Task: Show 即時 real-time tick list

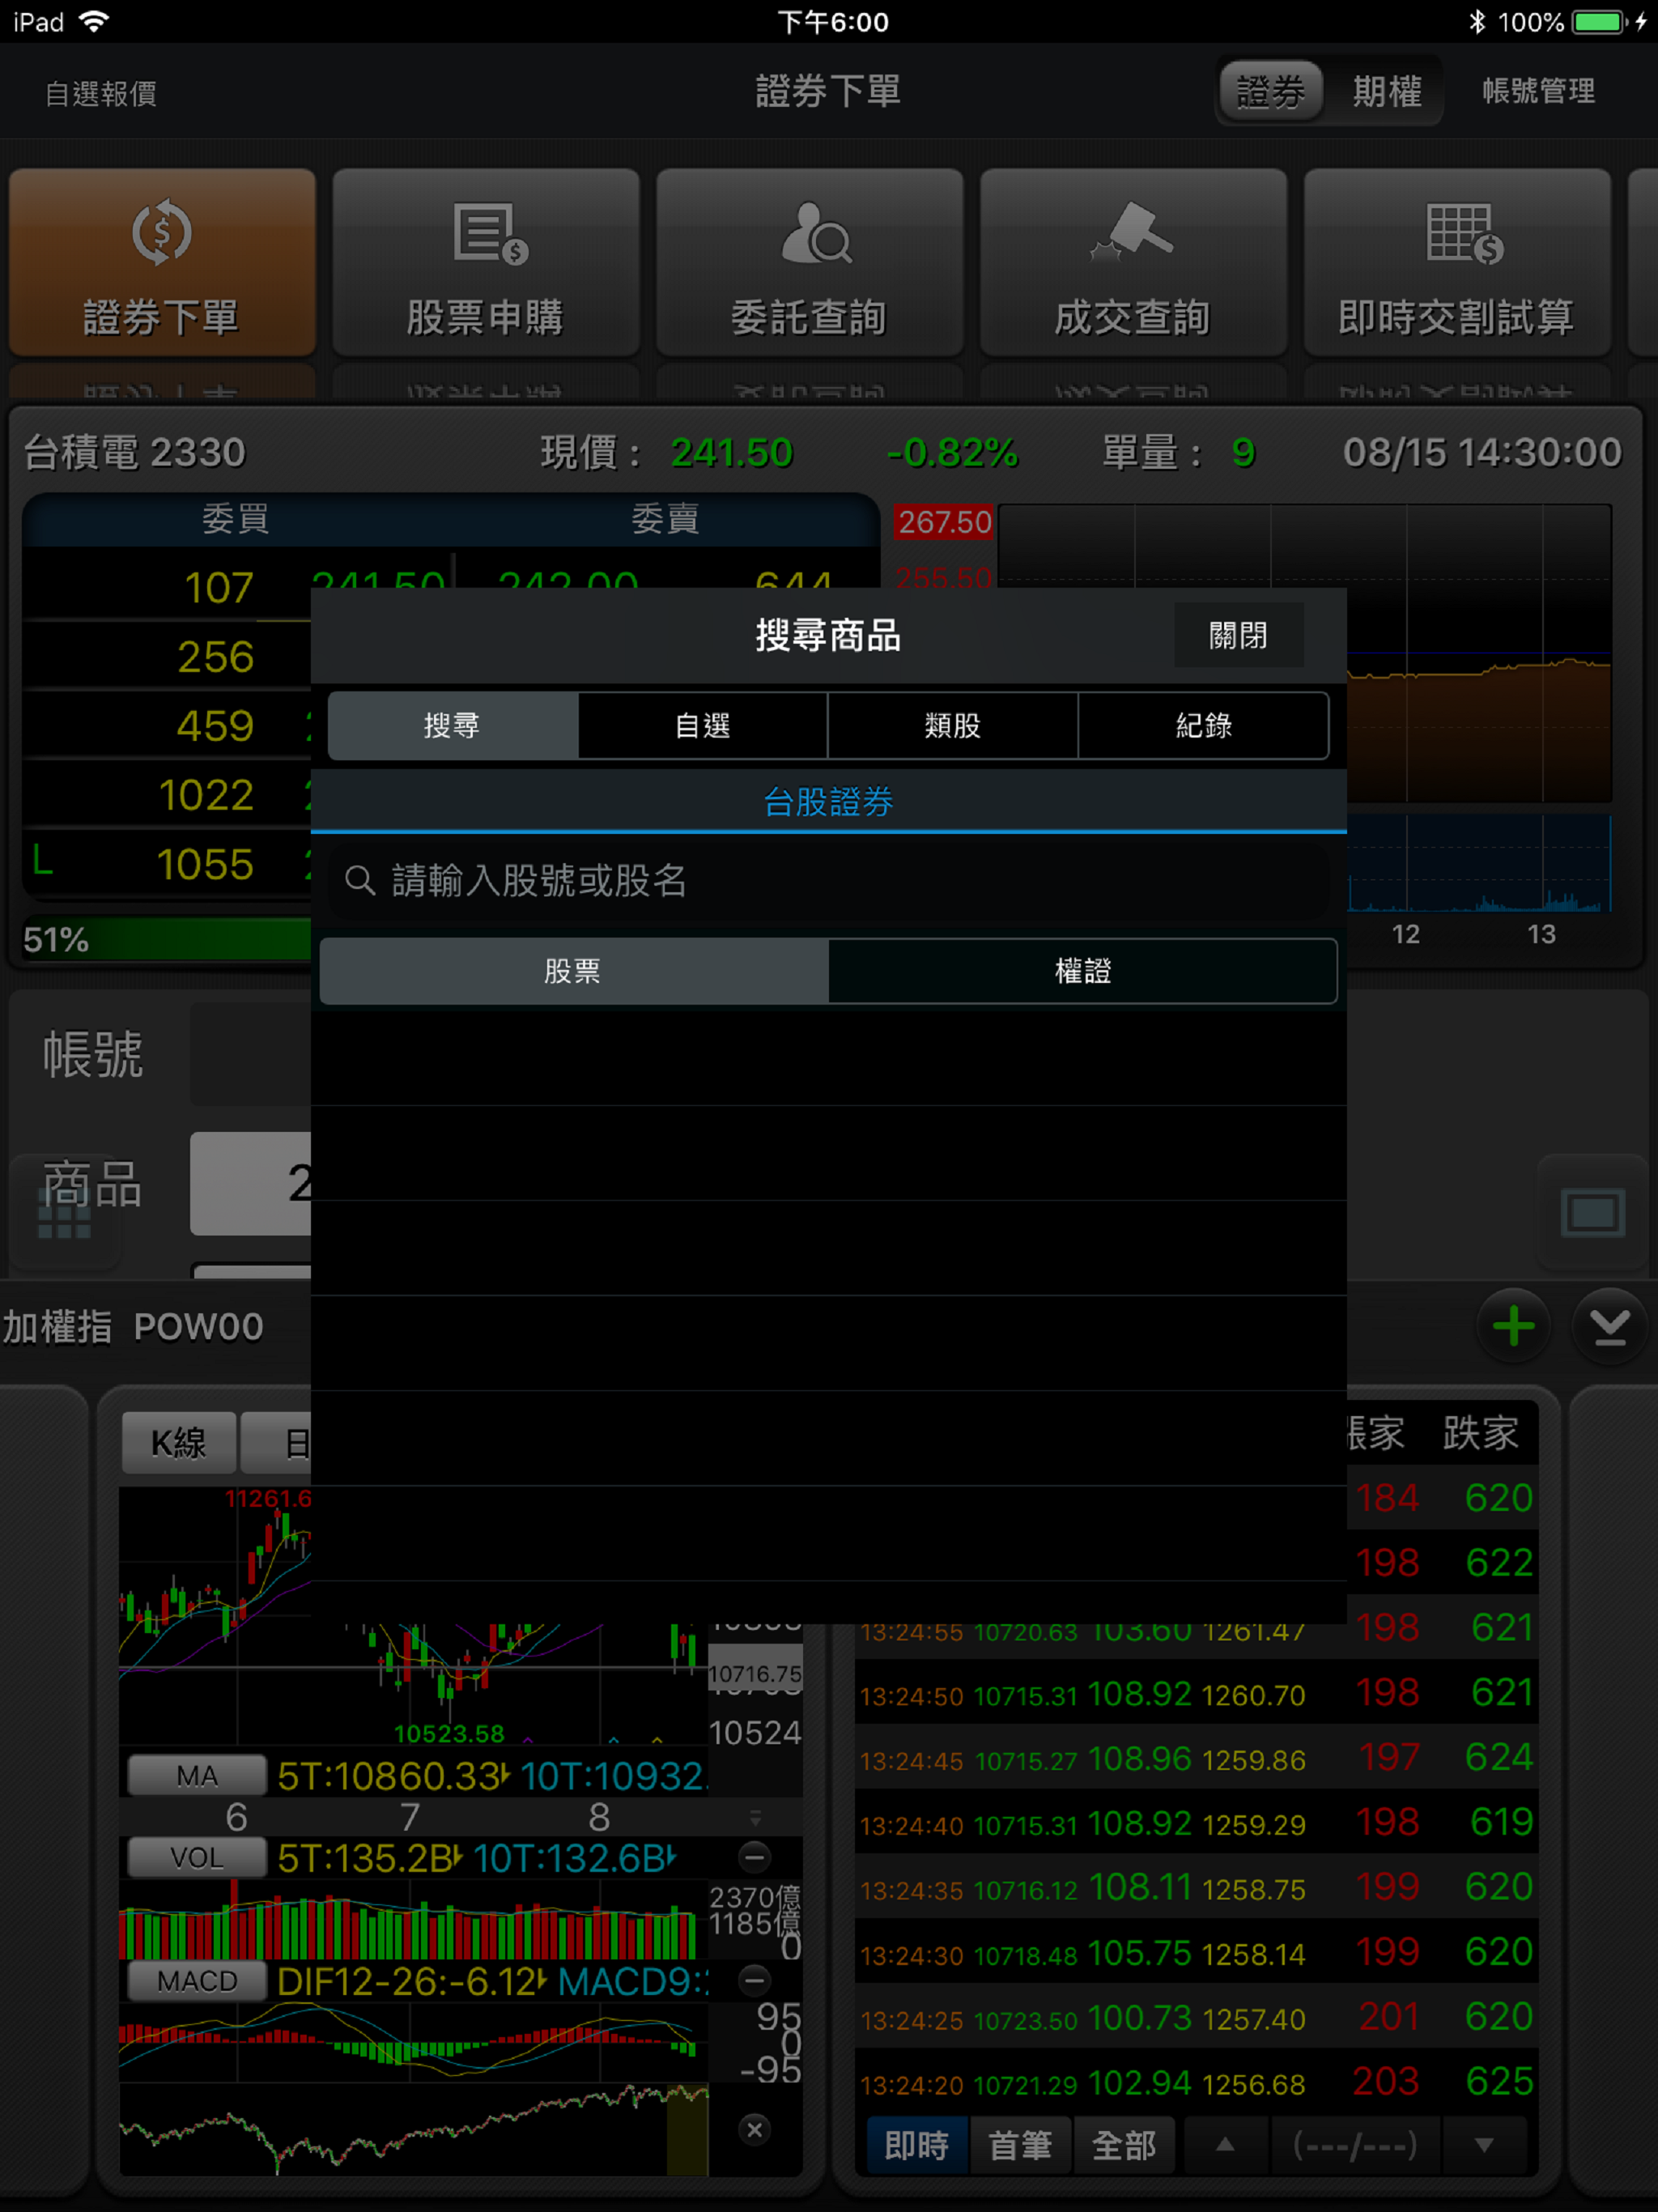Action: pos(917,2145)
